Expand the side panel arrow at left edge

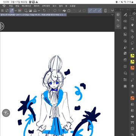click(2, 26)
